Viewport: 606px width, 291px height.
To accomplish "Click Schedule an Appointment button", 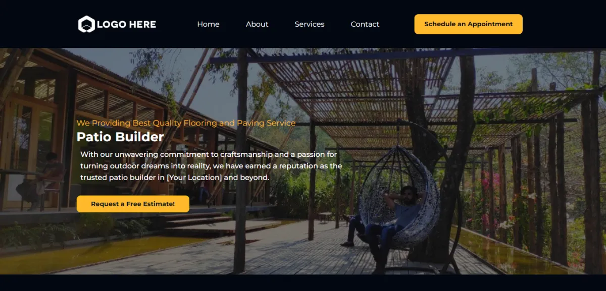I will click(469, 24).
